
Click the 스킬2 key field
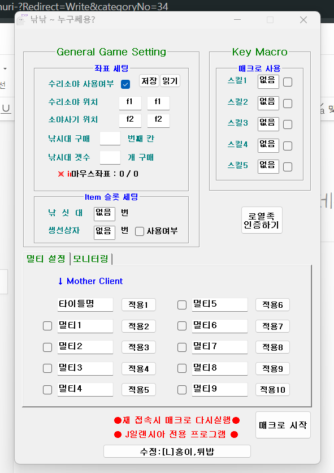[x=268, y=103]
